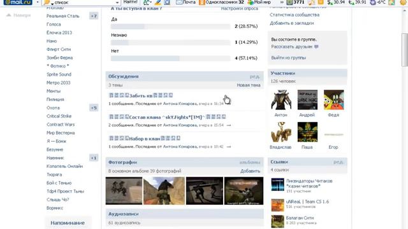This screenshot has width=408, height=229.
Task: Click Наверх back-to-top link
Action: [18, 15]
